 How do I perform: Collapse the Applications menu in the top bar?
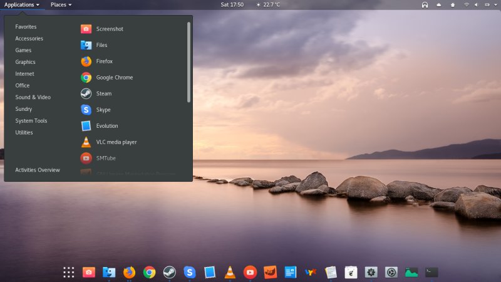click(22, 5)
